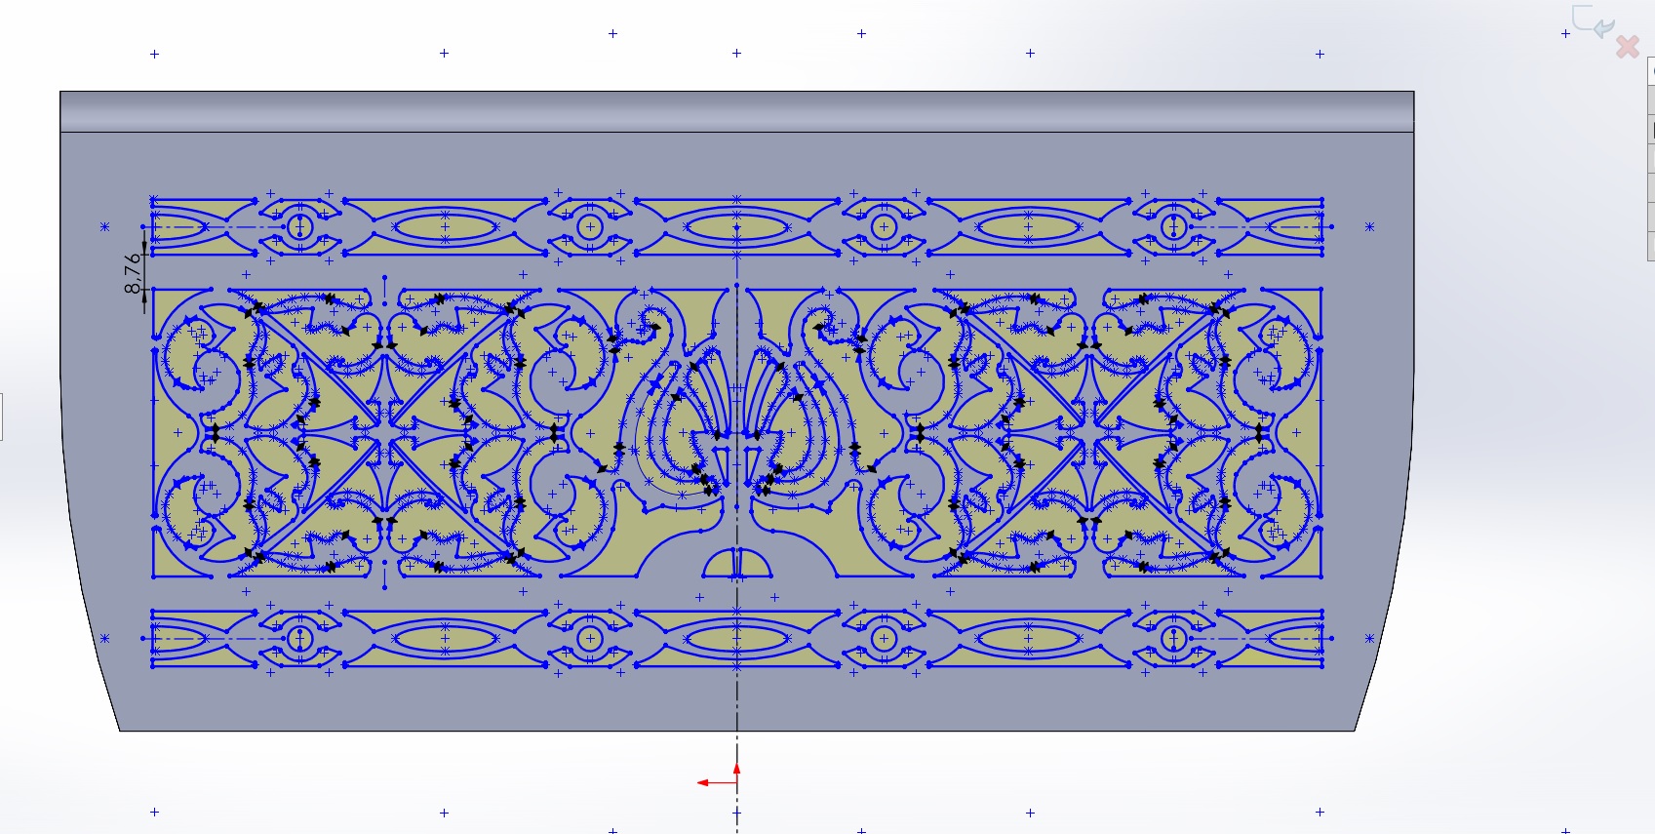Image resolution: width=1655 pixels, height=834 pixels.
Task: Select the small semicircle at pattern bottom center
Action: coord(737,562)
